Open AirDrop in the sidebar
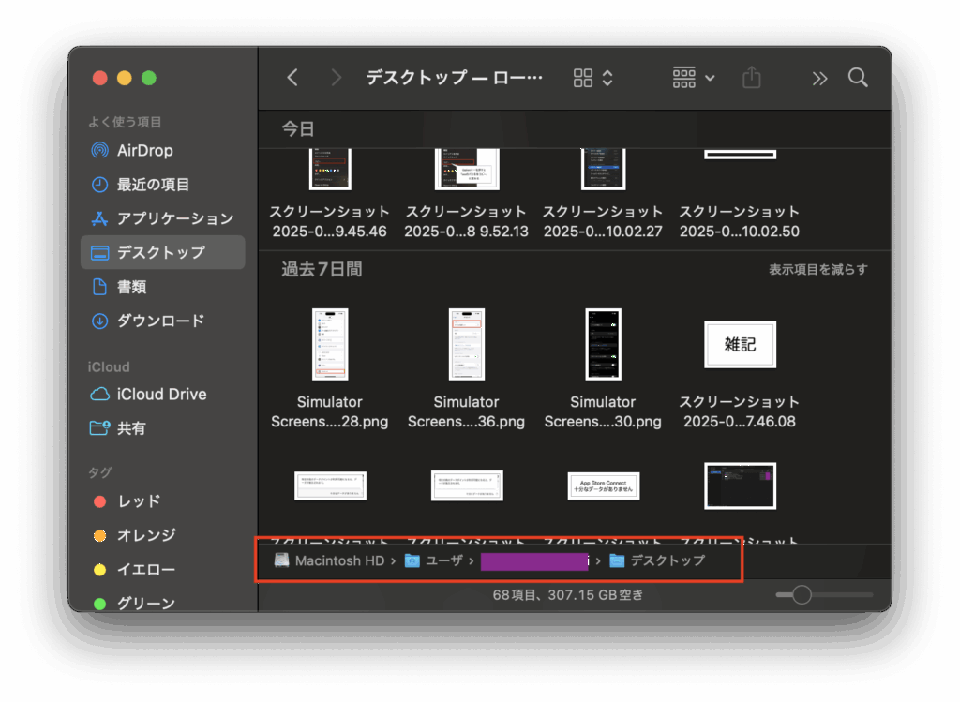The width and height of the screenshot is (960, 702). (162, 151)
